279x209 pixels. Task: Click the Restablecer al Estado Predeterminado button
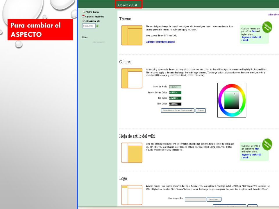click(x=178, y=111)
